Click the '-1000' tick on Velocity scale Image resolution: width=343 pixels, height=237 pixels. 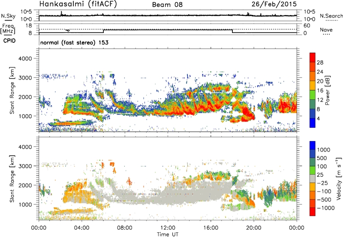(326, 208)
